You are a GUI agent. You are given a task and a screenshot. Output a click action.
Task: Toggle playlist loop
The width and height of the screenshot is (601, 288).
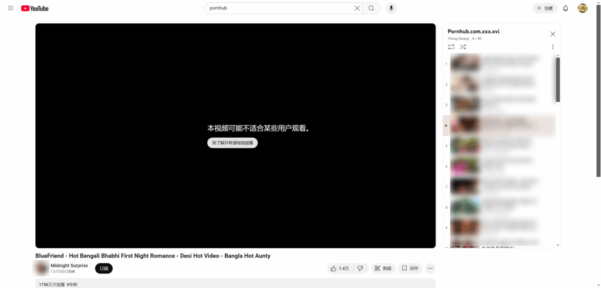(451, 47)
